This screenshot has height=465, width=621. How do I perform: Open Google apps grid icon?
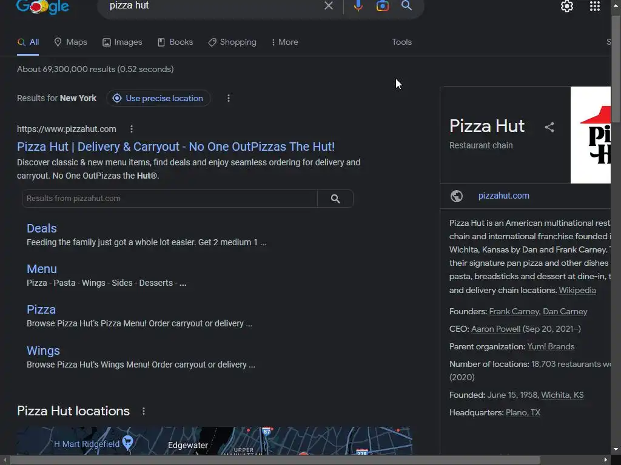(x=594, y=6)
